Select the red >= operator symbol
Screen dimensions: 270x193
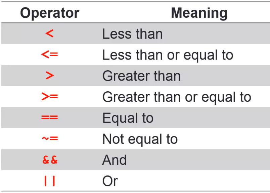[50, 97]
